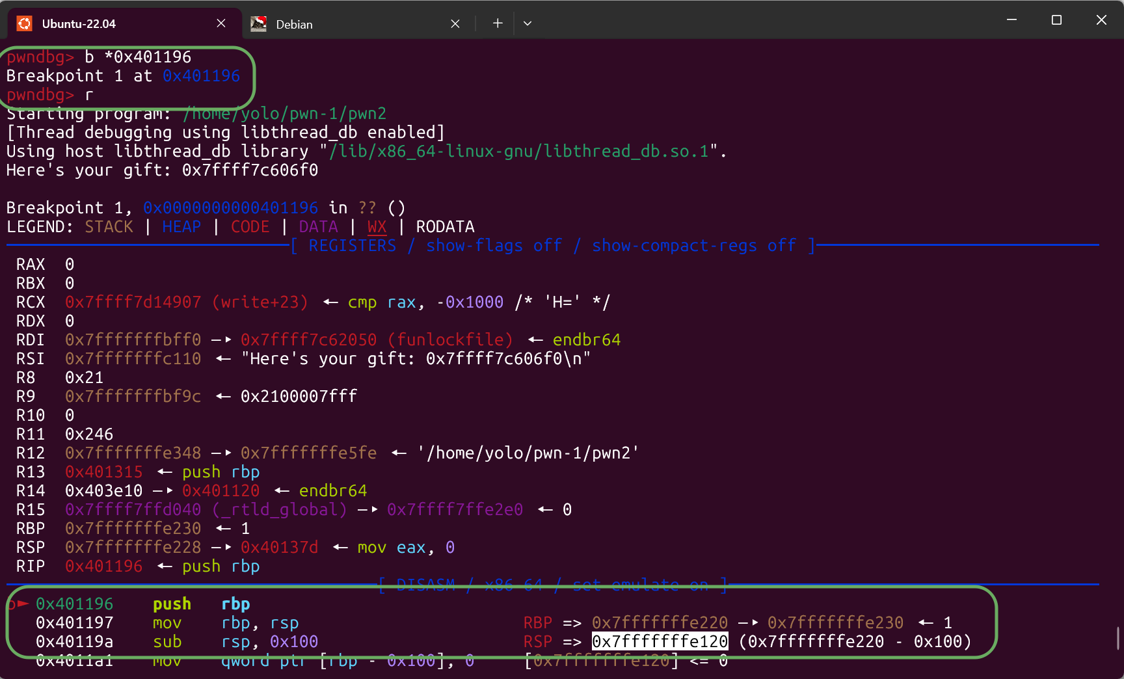The image size is (1124, 679).
Task: Click the R8 value 0x21
Action: (85, 378)
